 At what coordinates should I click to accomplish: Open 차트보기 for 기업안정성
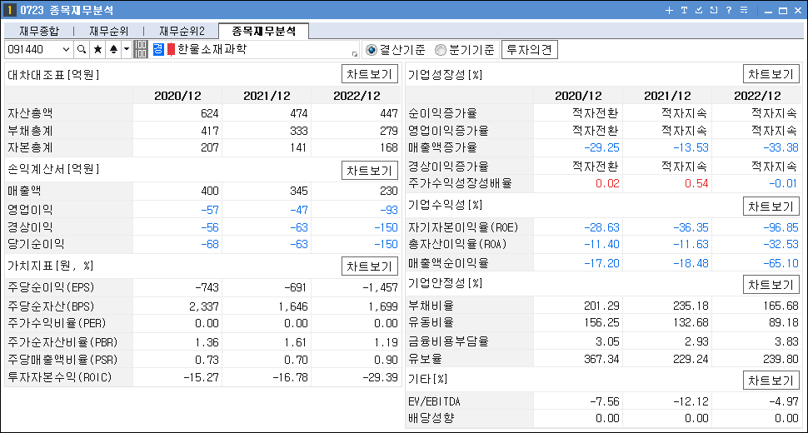coord(771,285)
